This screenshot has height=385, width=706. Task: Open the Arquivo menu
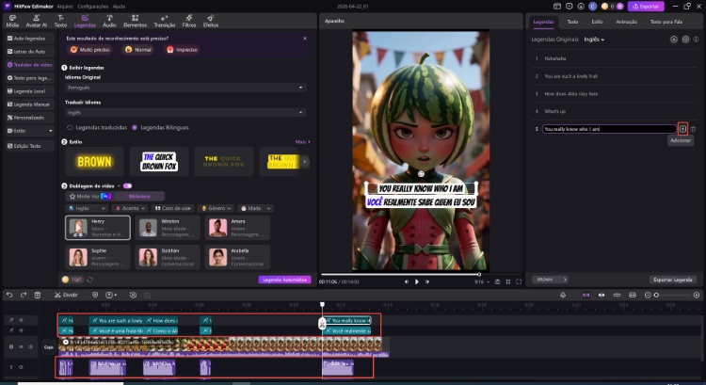[x=65, y=7]
